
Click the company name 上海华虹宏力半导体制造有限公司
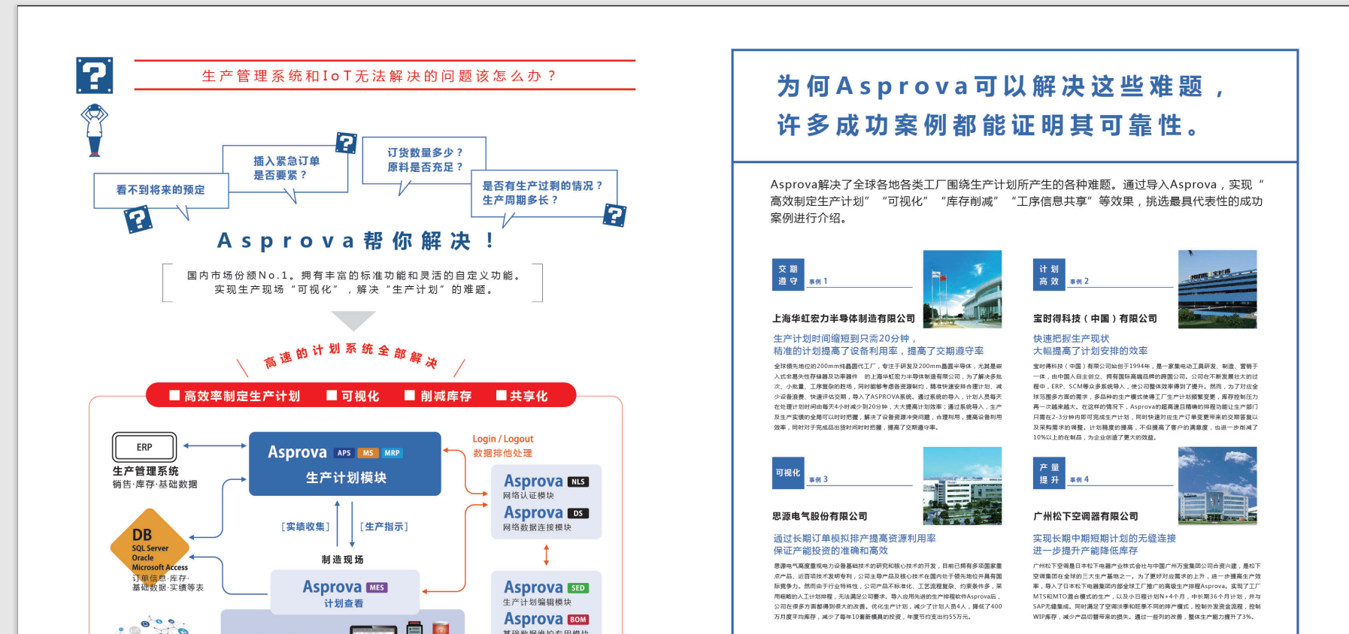(x=844, y=319)
